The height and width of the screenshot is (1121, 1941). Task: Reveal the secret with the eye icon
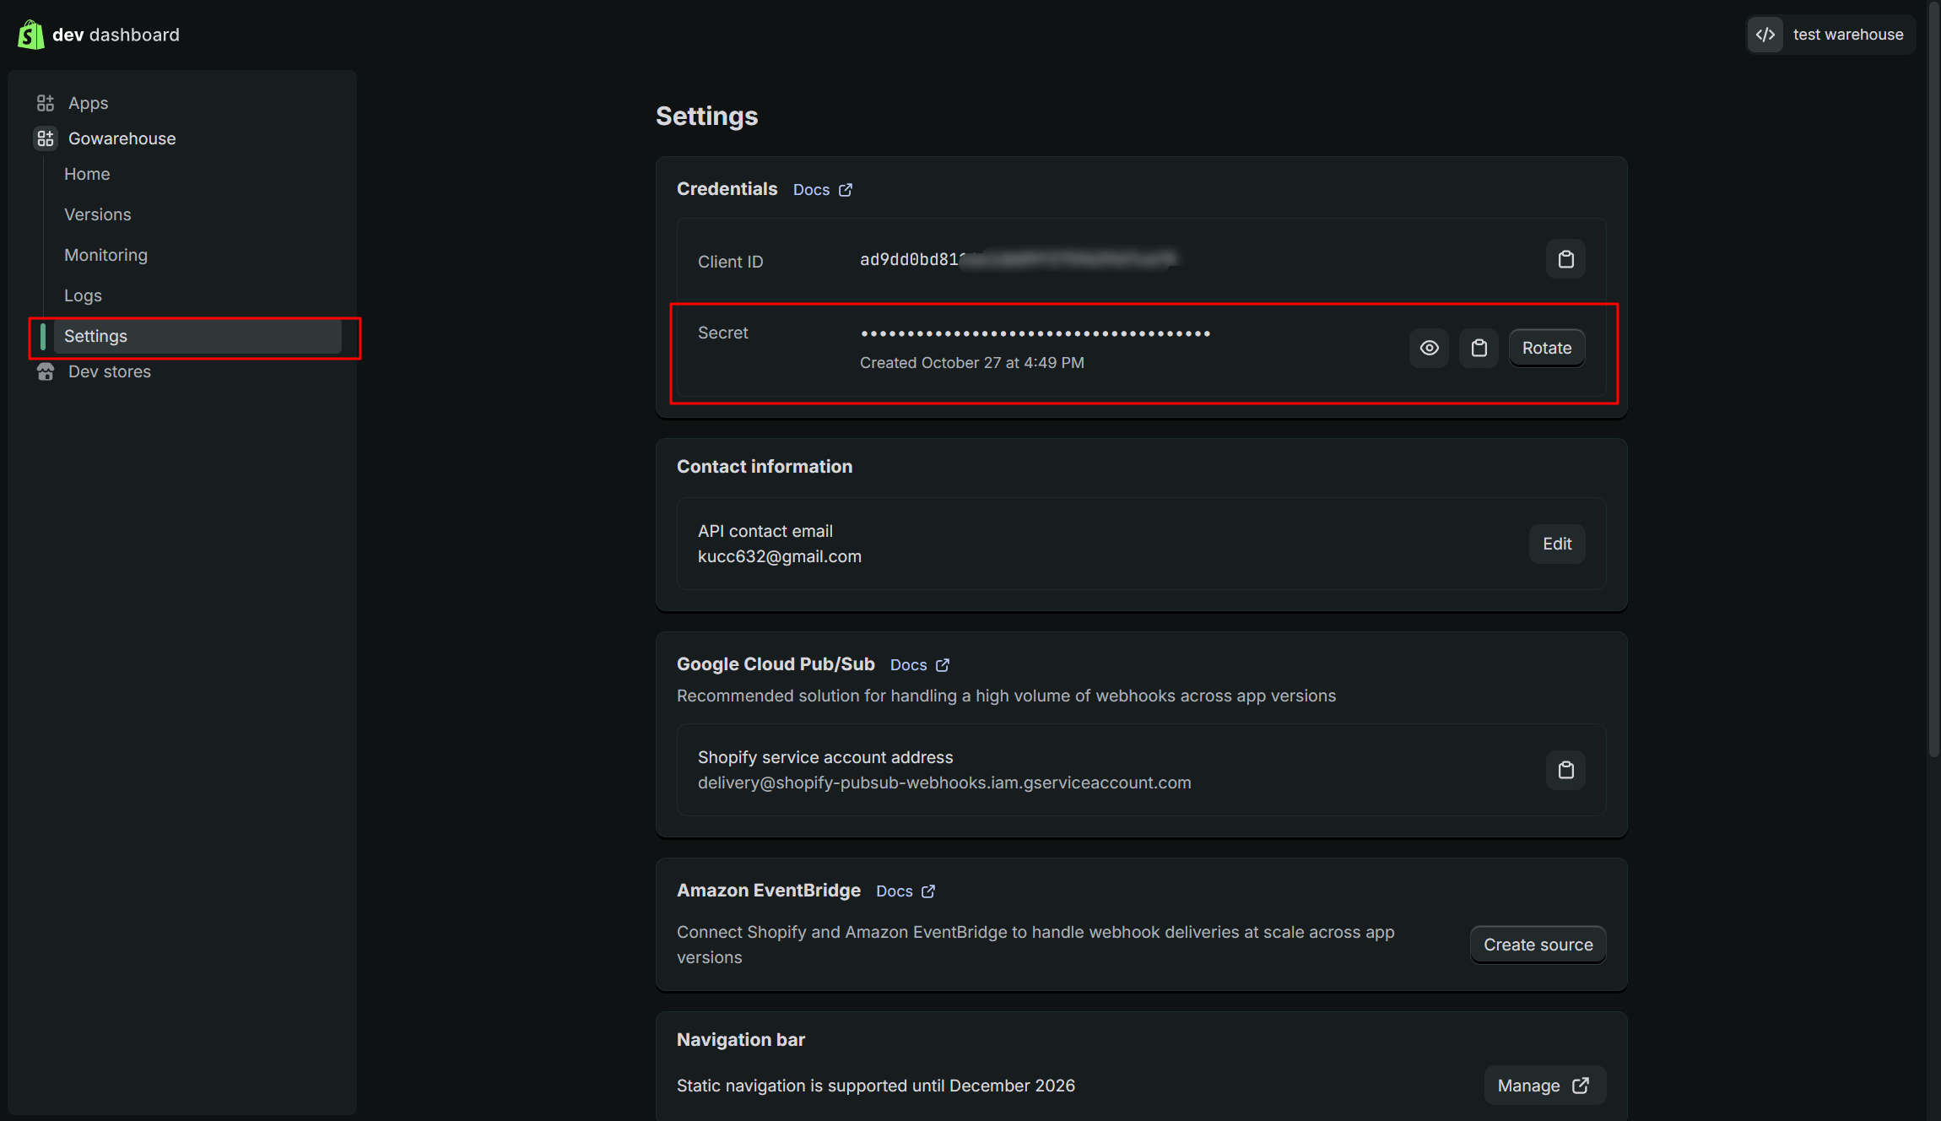(1429, 348)
